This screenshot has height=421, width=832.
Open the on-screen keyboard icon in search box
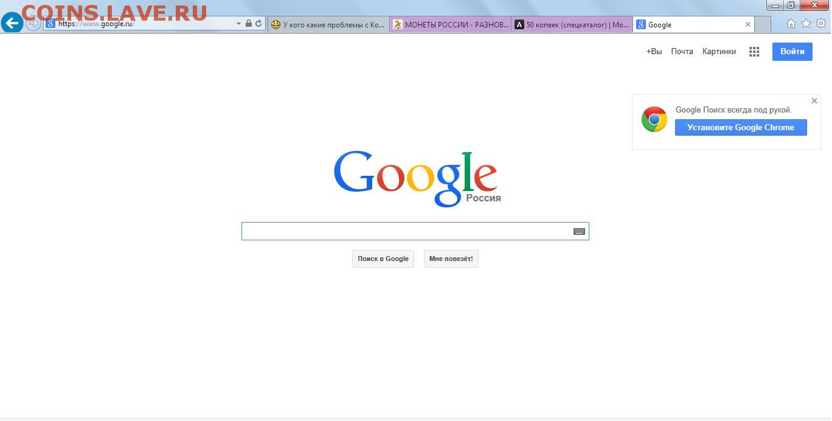tap(579, 231)
